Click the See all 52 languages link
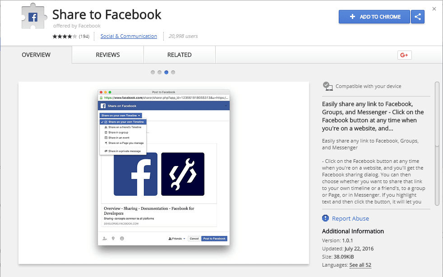 pos(360,265)
